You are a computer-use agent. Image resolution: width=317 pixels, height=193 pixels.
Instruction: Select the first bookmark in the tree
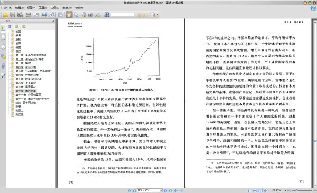pyautogui.click(x=18, y=32)
